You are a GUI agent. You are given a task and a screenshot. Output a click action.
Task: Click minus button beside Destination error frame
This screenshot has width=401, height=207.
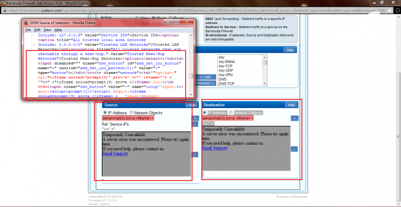[x=294, y=149]
